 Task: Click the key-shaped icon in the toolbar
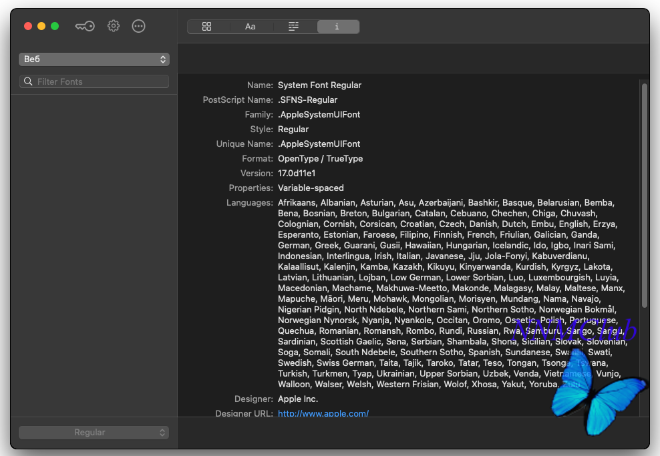pos(85,27)
